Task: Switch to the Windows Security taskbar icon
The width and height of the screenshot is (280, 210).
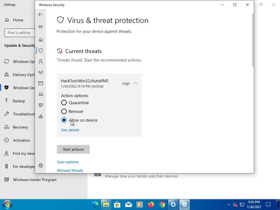Action: click(x=185, y=205)
